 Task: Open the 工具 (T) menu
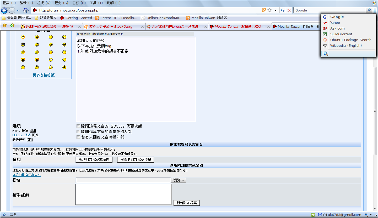click(x=96, y=3)
